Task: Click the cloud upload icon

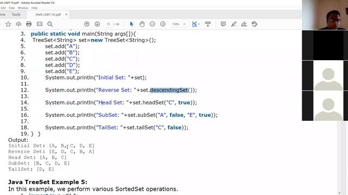Action: (18, 24)
